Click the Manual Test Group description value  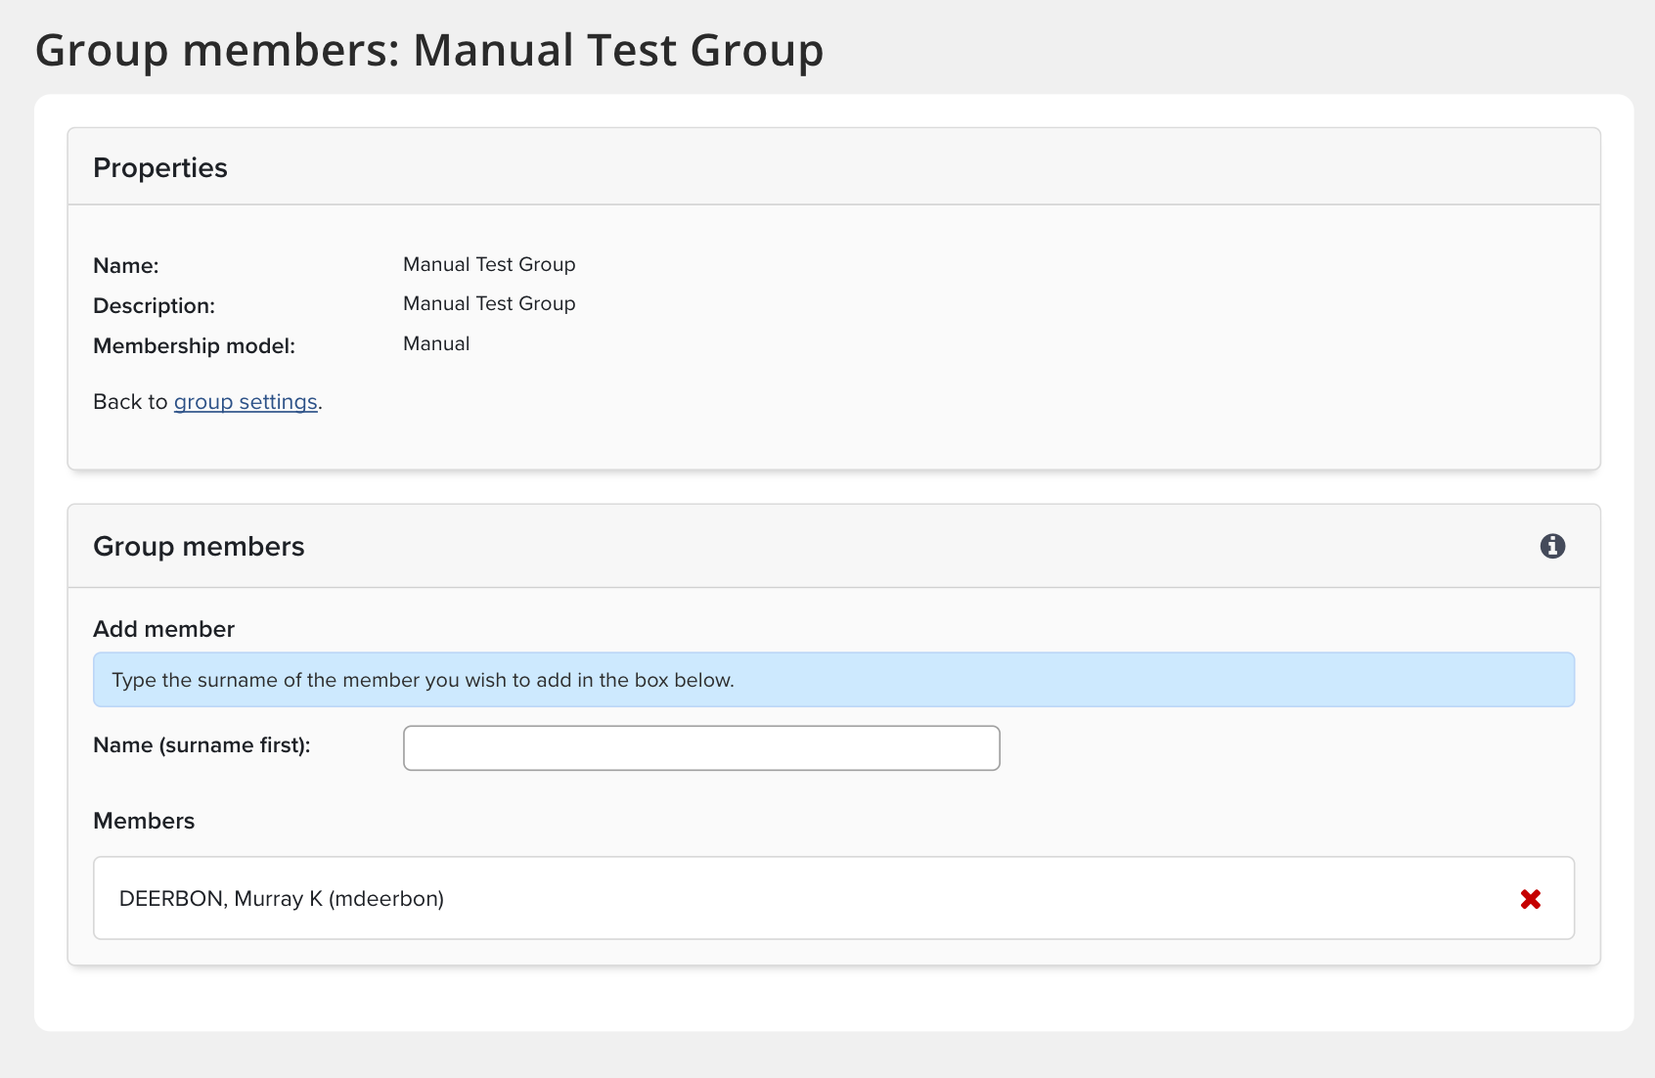point(489,304)
